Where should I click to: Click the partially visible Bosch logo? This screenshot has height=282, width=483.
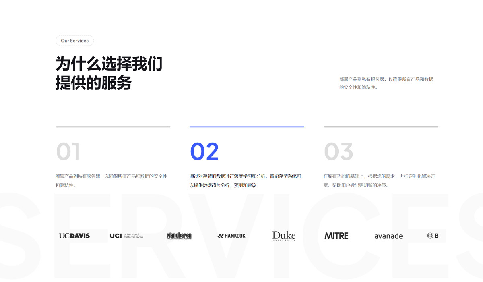[433, 236]
